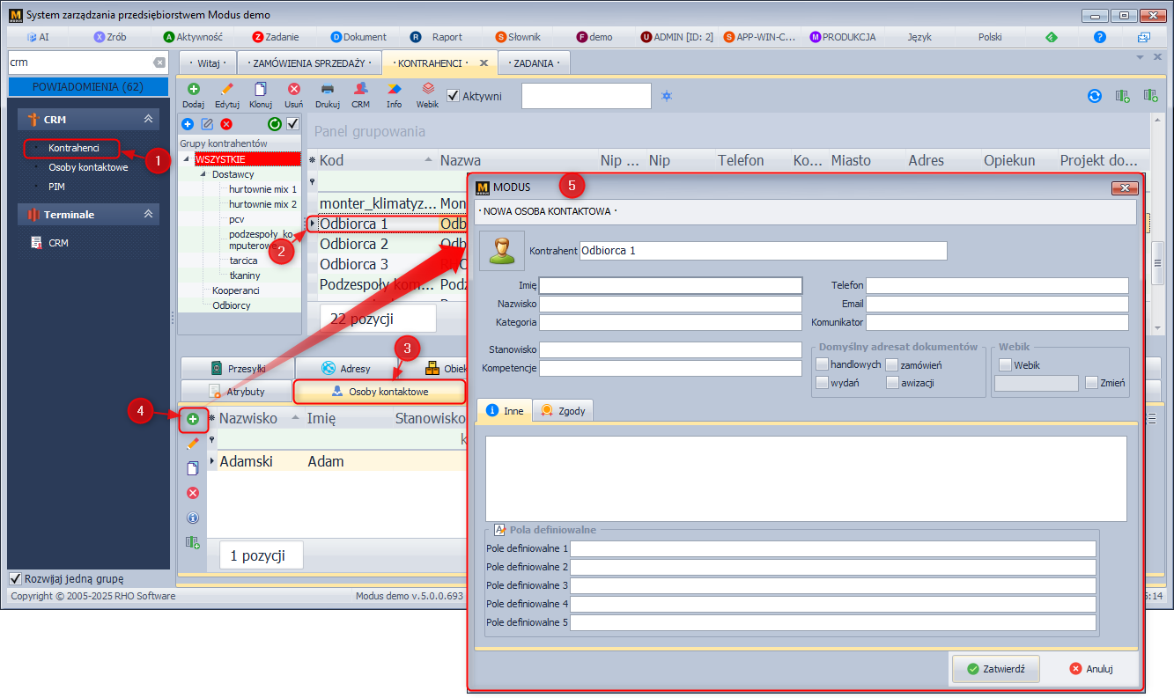Click the red Usuń delete icon

(294, 90)
